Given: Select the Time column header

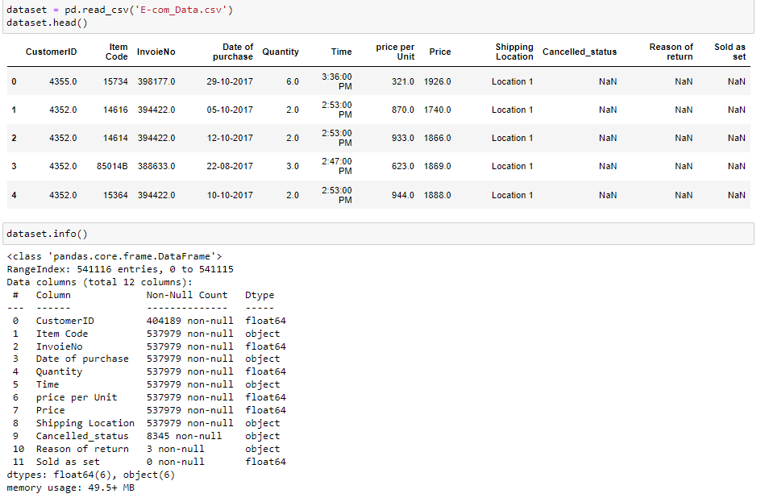Looking at the screenshot, I should click(341, 52).
